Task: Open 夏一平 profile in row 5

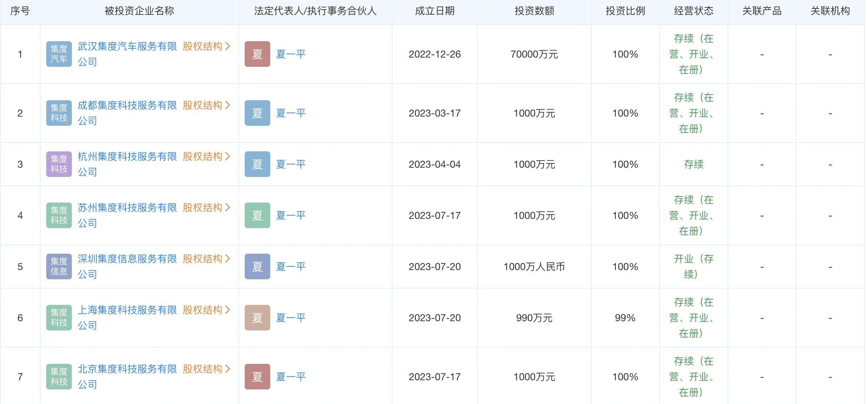Action: (291, 266)
